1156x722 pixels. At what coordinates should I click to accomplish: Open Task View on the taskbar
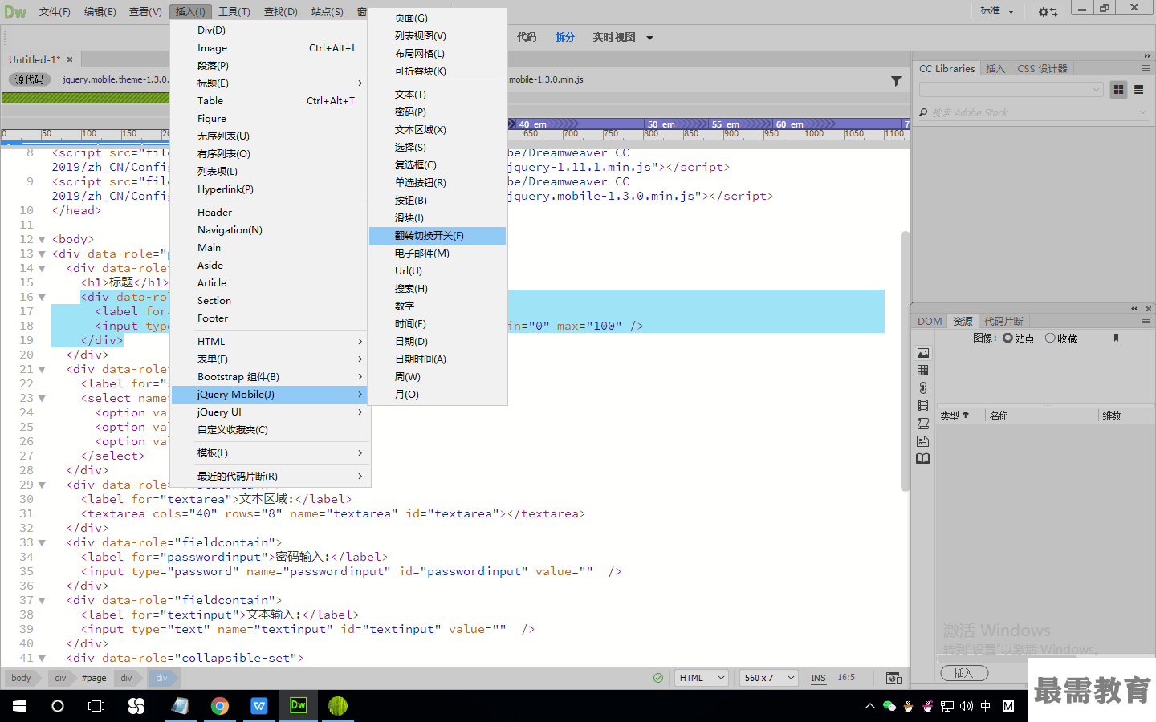[x=96, y=706]
